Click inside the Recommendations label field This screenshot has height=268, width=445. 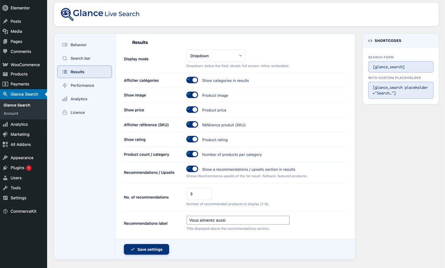click(238, 220)
